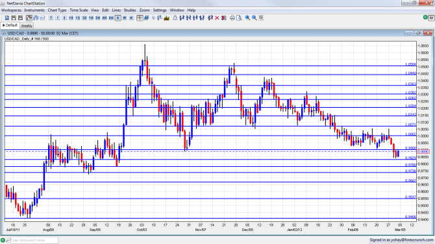435x244 pixels.
Task: Click the delete all lines icon
Action: coord(224,18)
